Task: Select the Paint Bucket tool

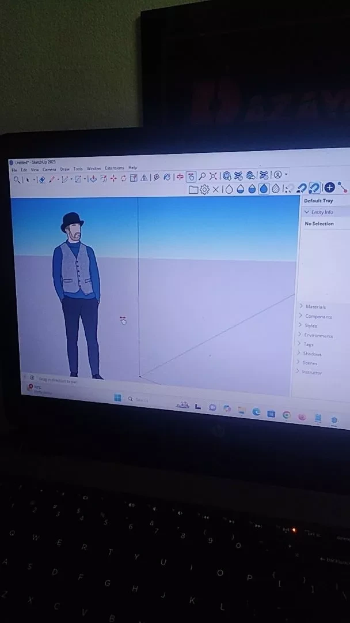Action: point(168,177)
